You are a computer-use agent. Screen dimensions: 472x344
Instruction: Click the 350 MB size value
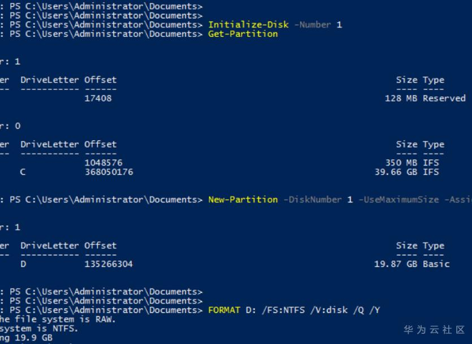(x=401, y=163)
